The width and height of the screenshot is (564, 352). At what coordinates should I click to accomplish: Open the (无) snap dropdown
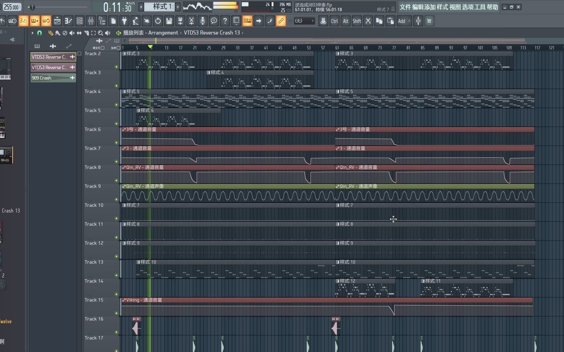pos(304,21)
